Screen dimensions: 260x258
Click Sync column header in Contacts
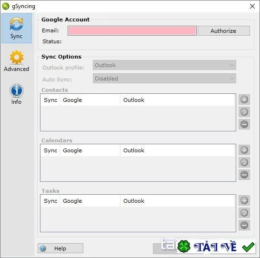coord(50,100)
